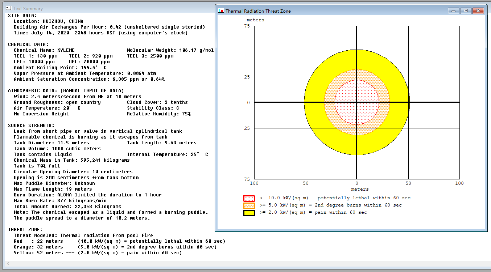Image resolution: width=491 pixels, height=272 pixels.
Task: Click 'Wind: 2.4 meters/second from NE' line
Action: click(78, 97)
